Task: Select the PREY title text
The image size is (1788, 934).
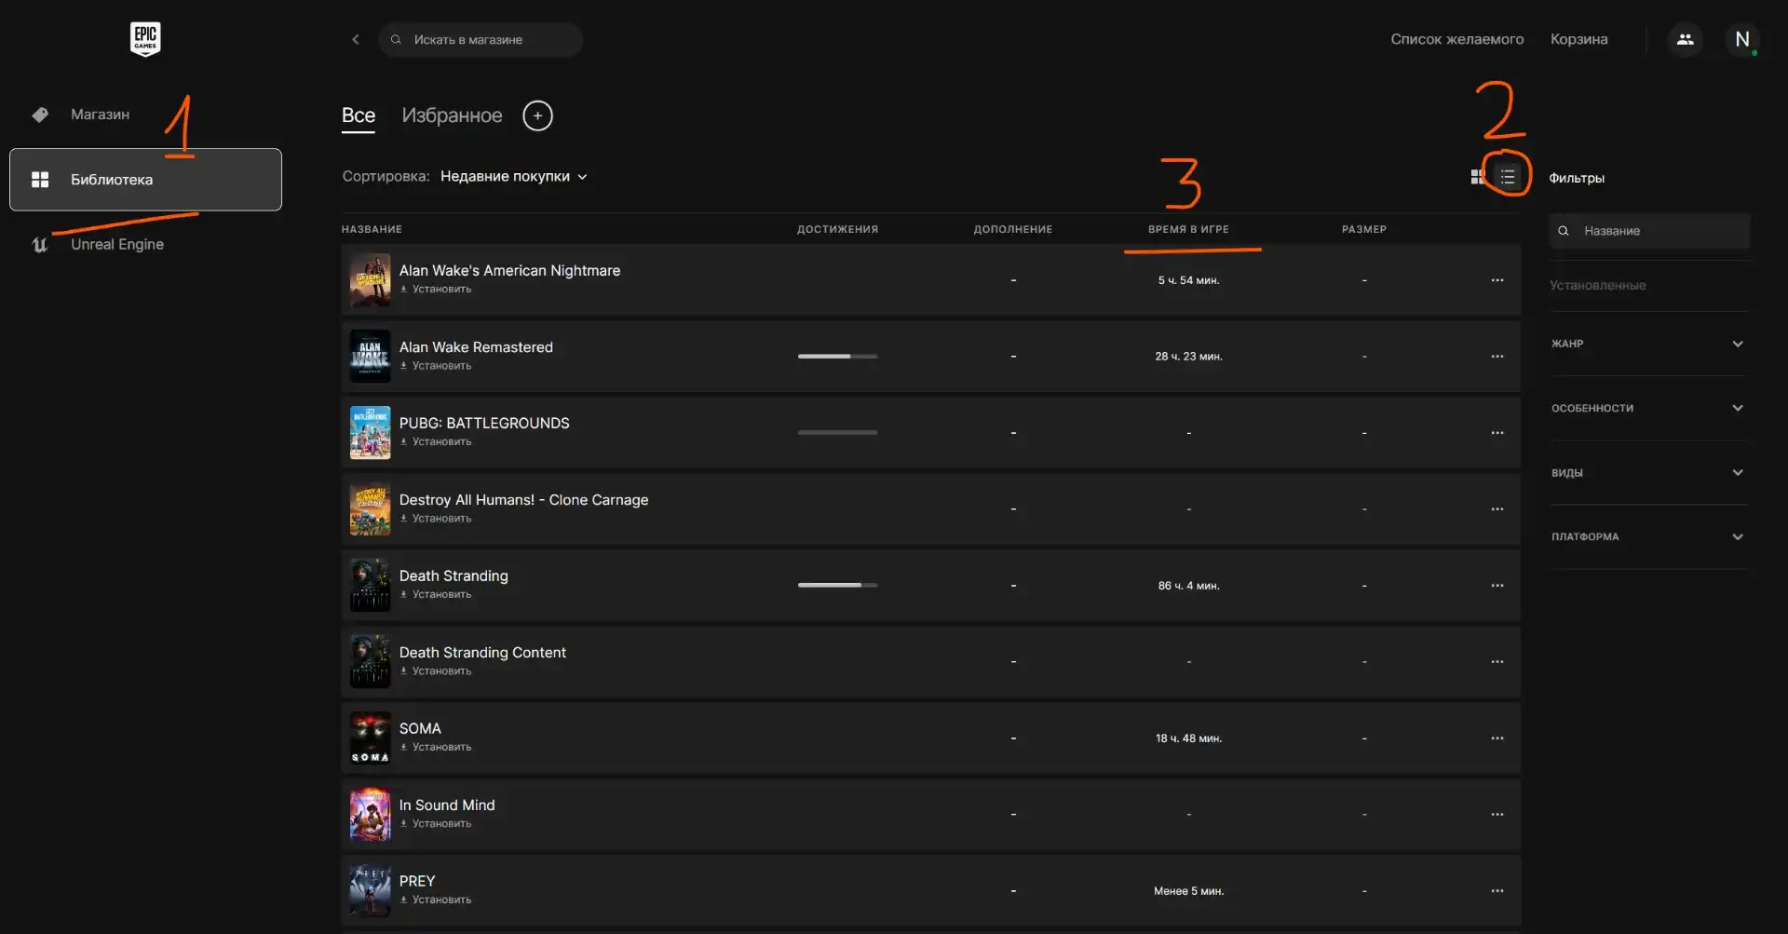Action: 417,881
